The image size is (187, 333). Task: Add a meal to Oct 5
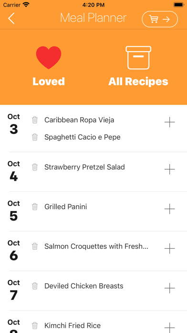(x=170, y=209)
